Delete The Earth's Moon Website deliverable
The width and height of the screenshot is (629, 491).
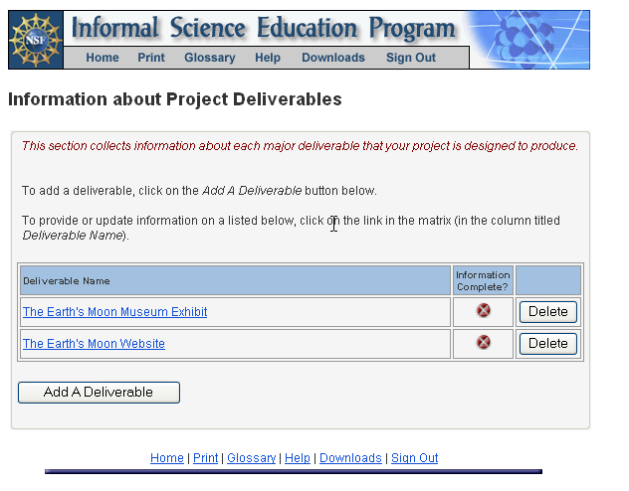[x=547, y=344]
